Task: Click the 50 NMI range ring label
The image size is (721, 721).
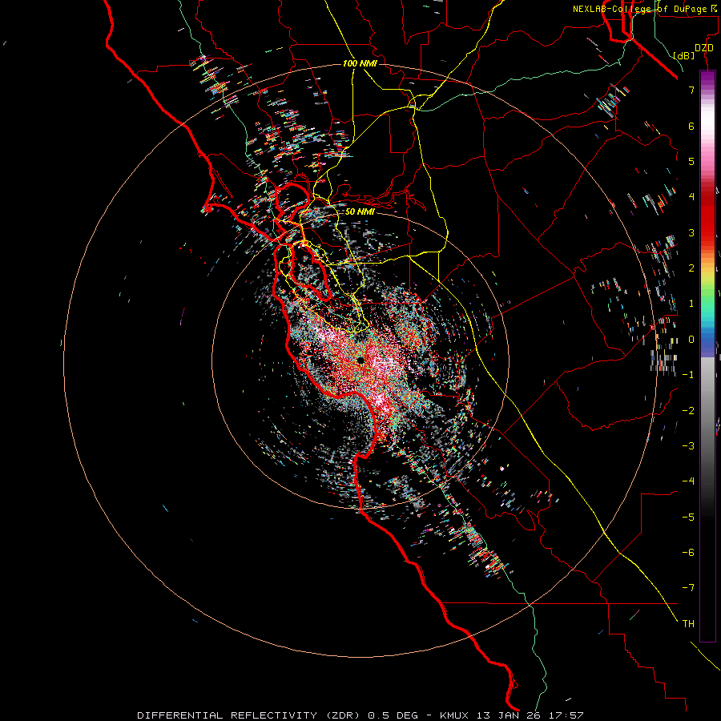Action: (360, 211)
